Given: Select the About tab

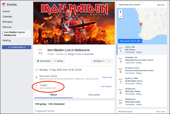Looking at the screenshot, I should [54, 95].
